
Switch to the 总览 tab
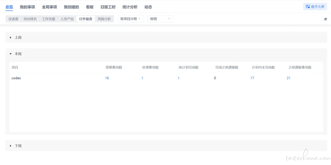[x=9, y=7]
